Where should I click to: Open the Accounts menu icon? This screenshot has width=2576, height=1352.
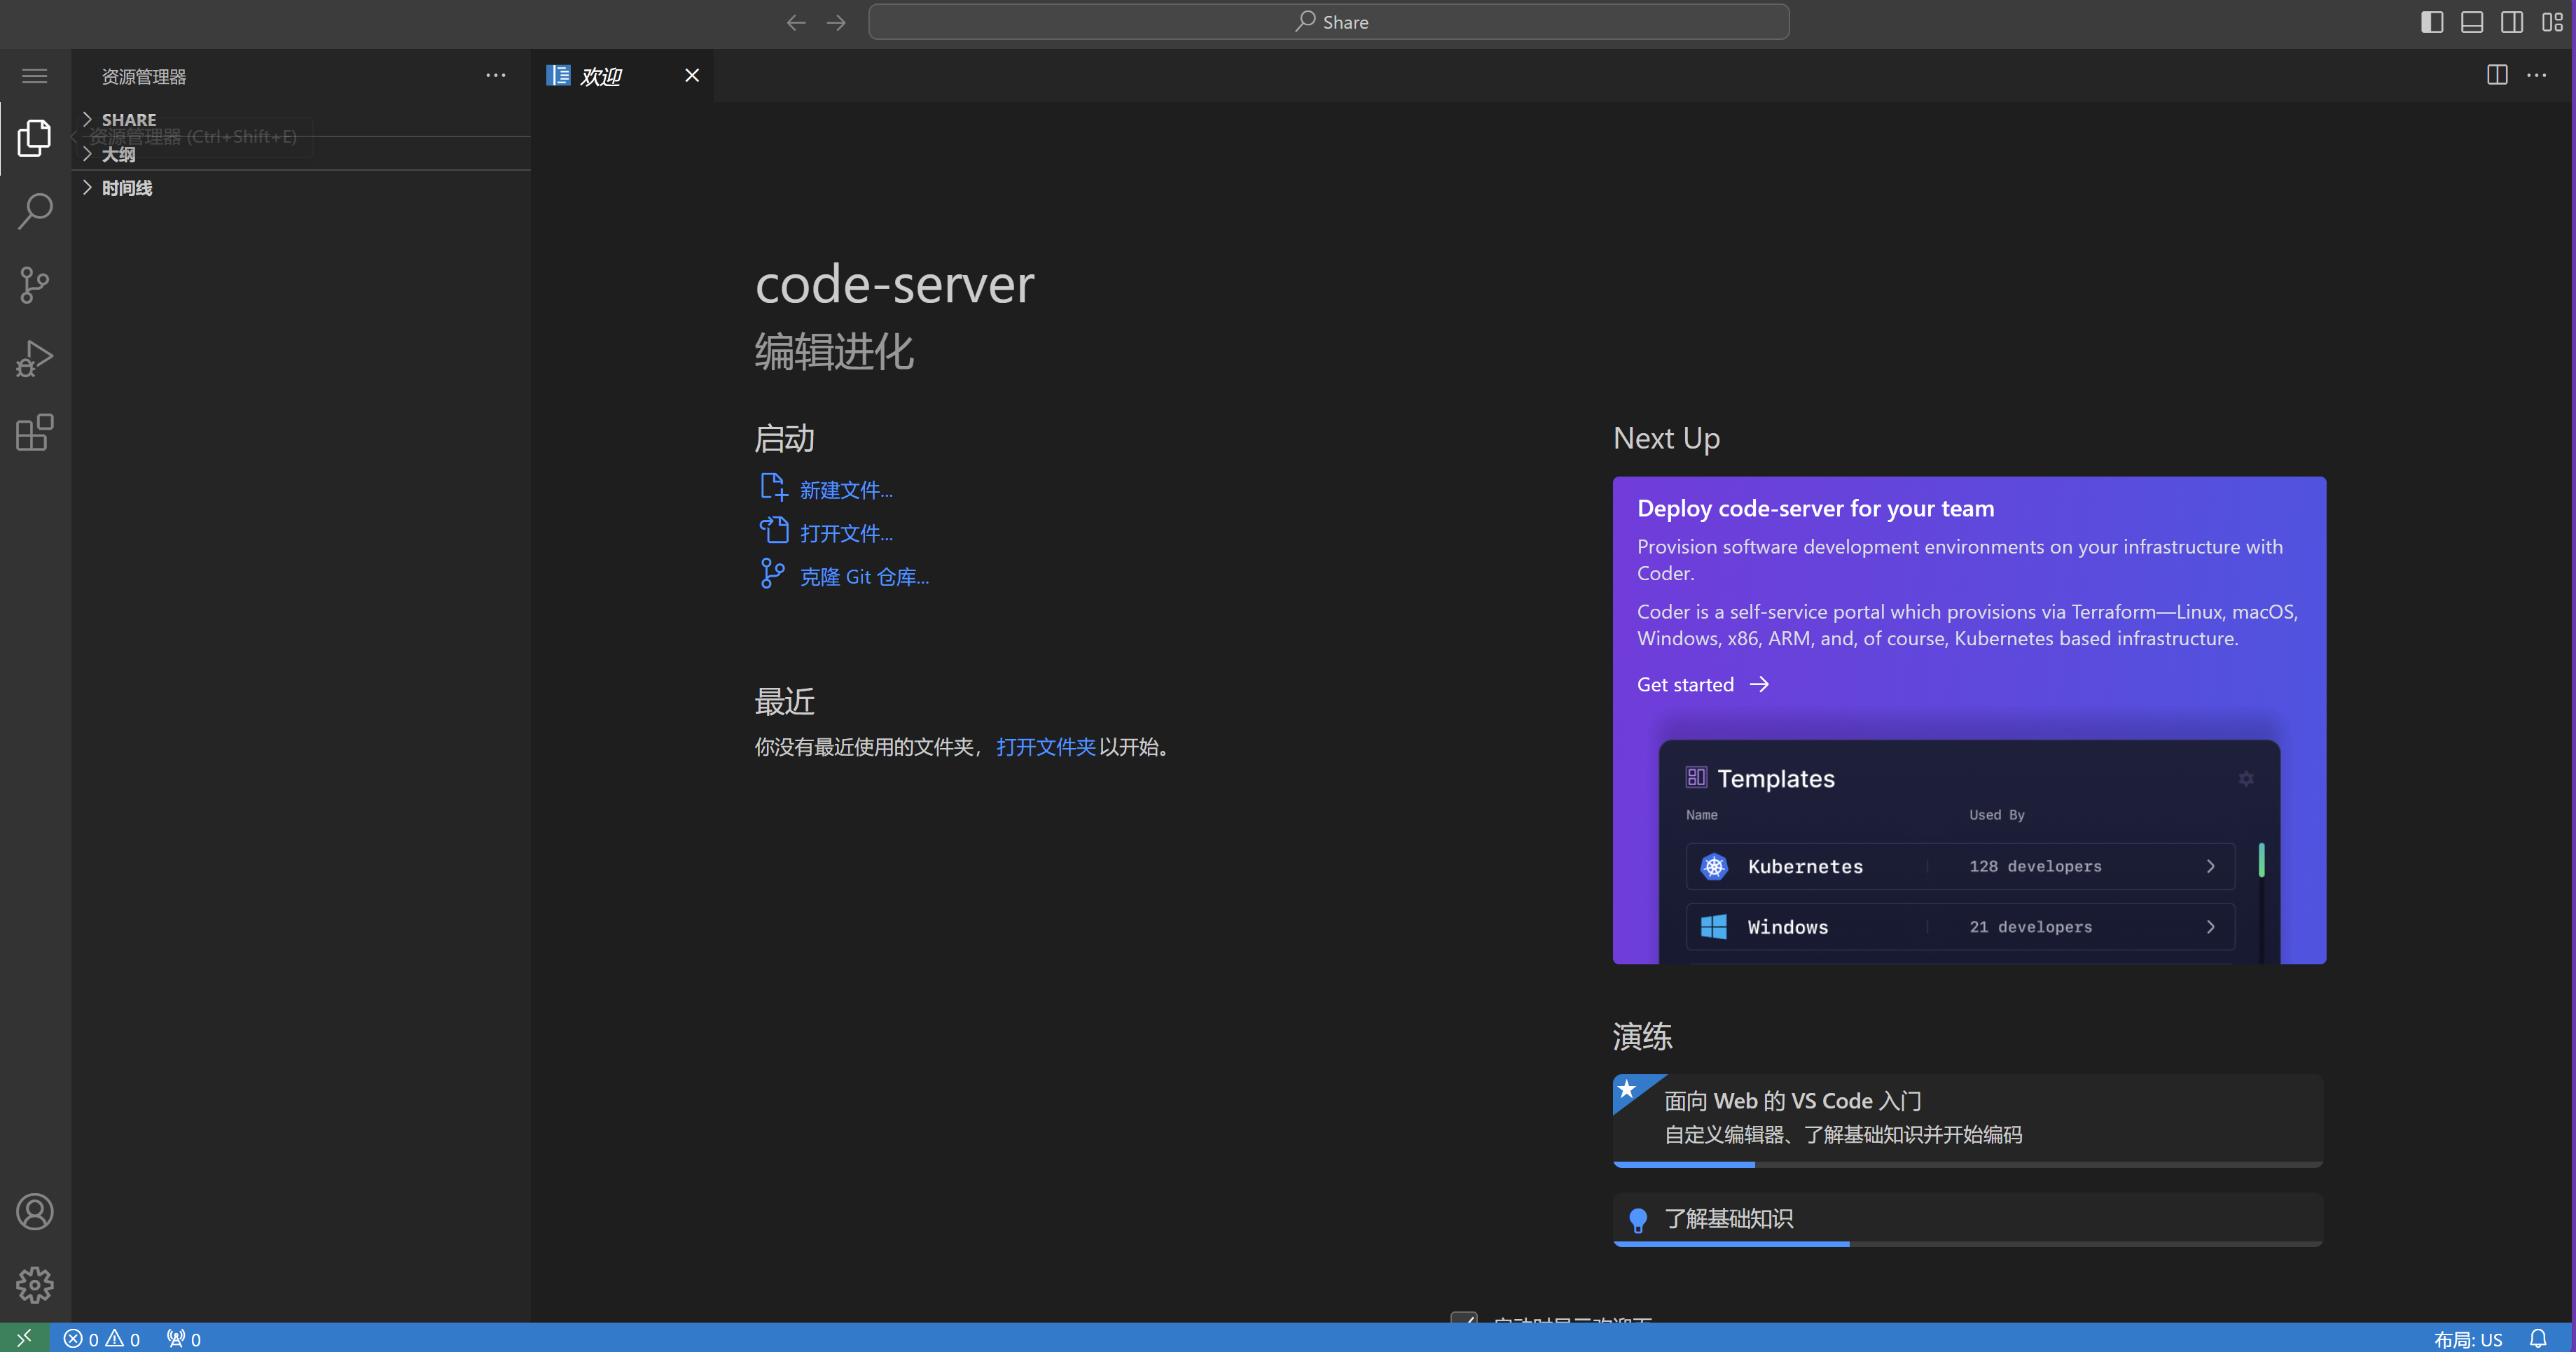[35, 1212]
